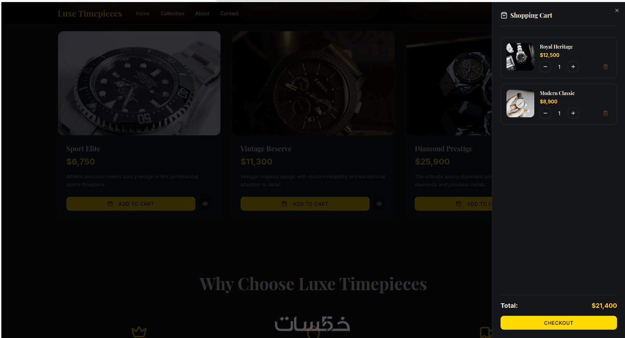Increase Modern Classic quantity with plus

coord(573,113)
